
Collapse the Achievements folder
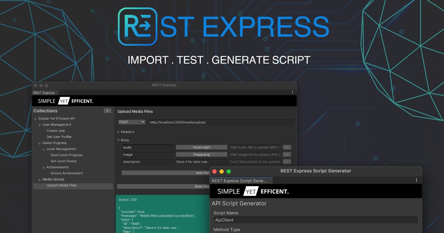pos(44,168)
